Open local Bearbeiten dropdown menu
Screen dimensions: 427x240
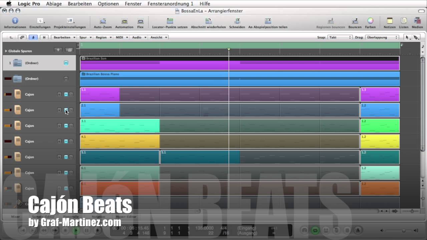[x=64, y=37]
